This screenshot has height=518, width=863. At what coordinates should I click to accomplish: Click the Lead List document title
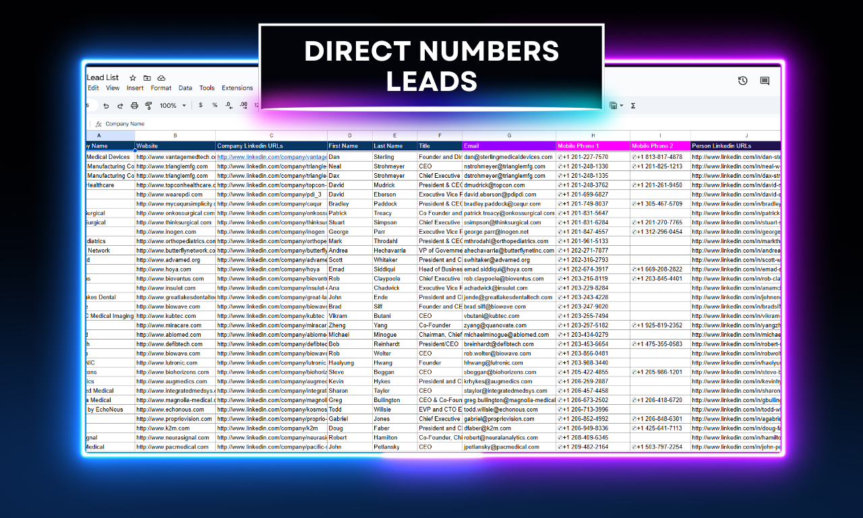tap(103, 78)
